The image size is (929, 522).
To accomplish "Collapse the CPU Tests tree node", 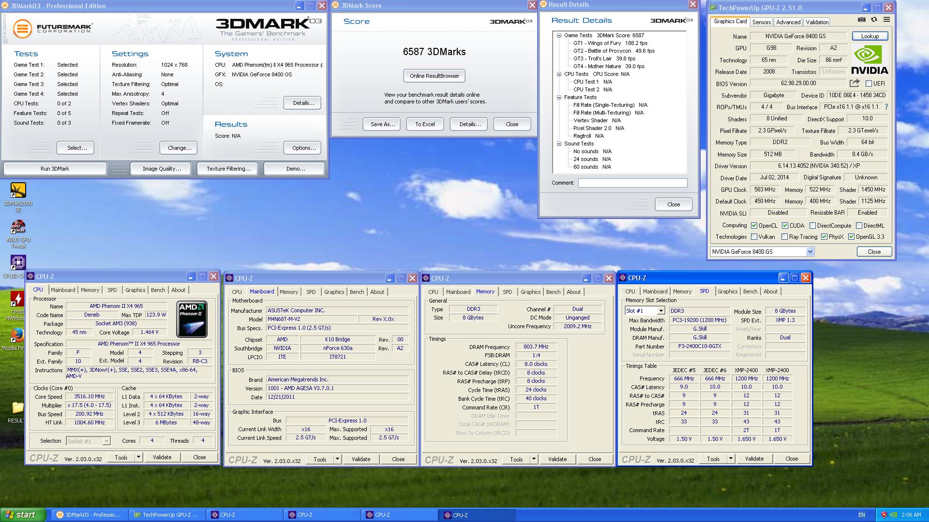I will point(559,74).
